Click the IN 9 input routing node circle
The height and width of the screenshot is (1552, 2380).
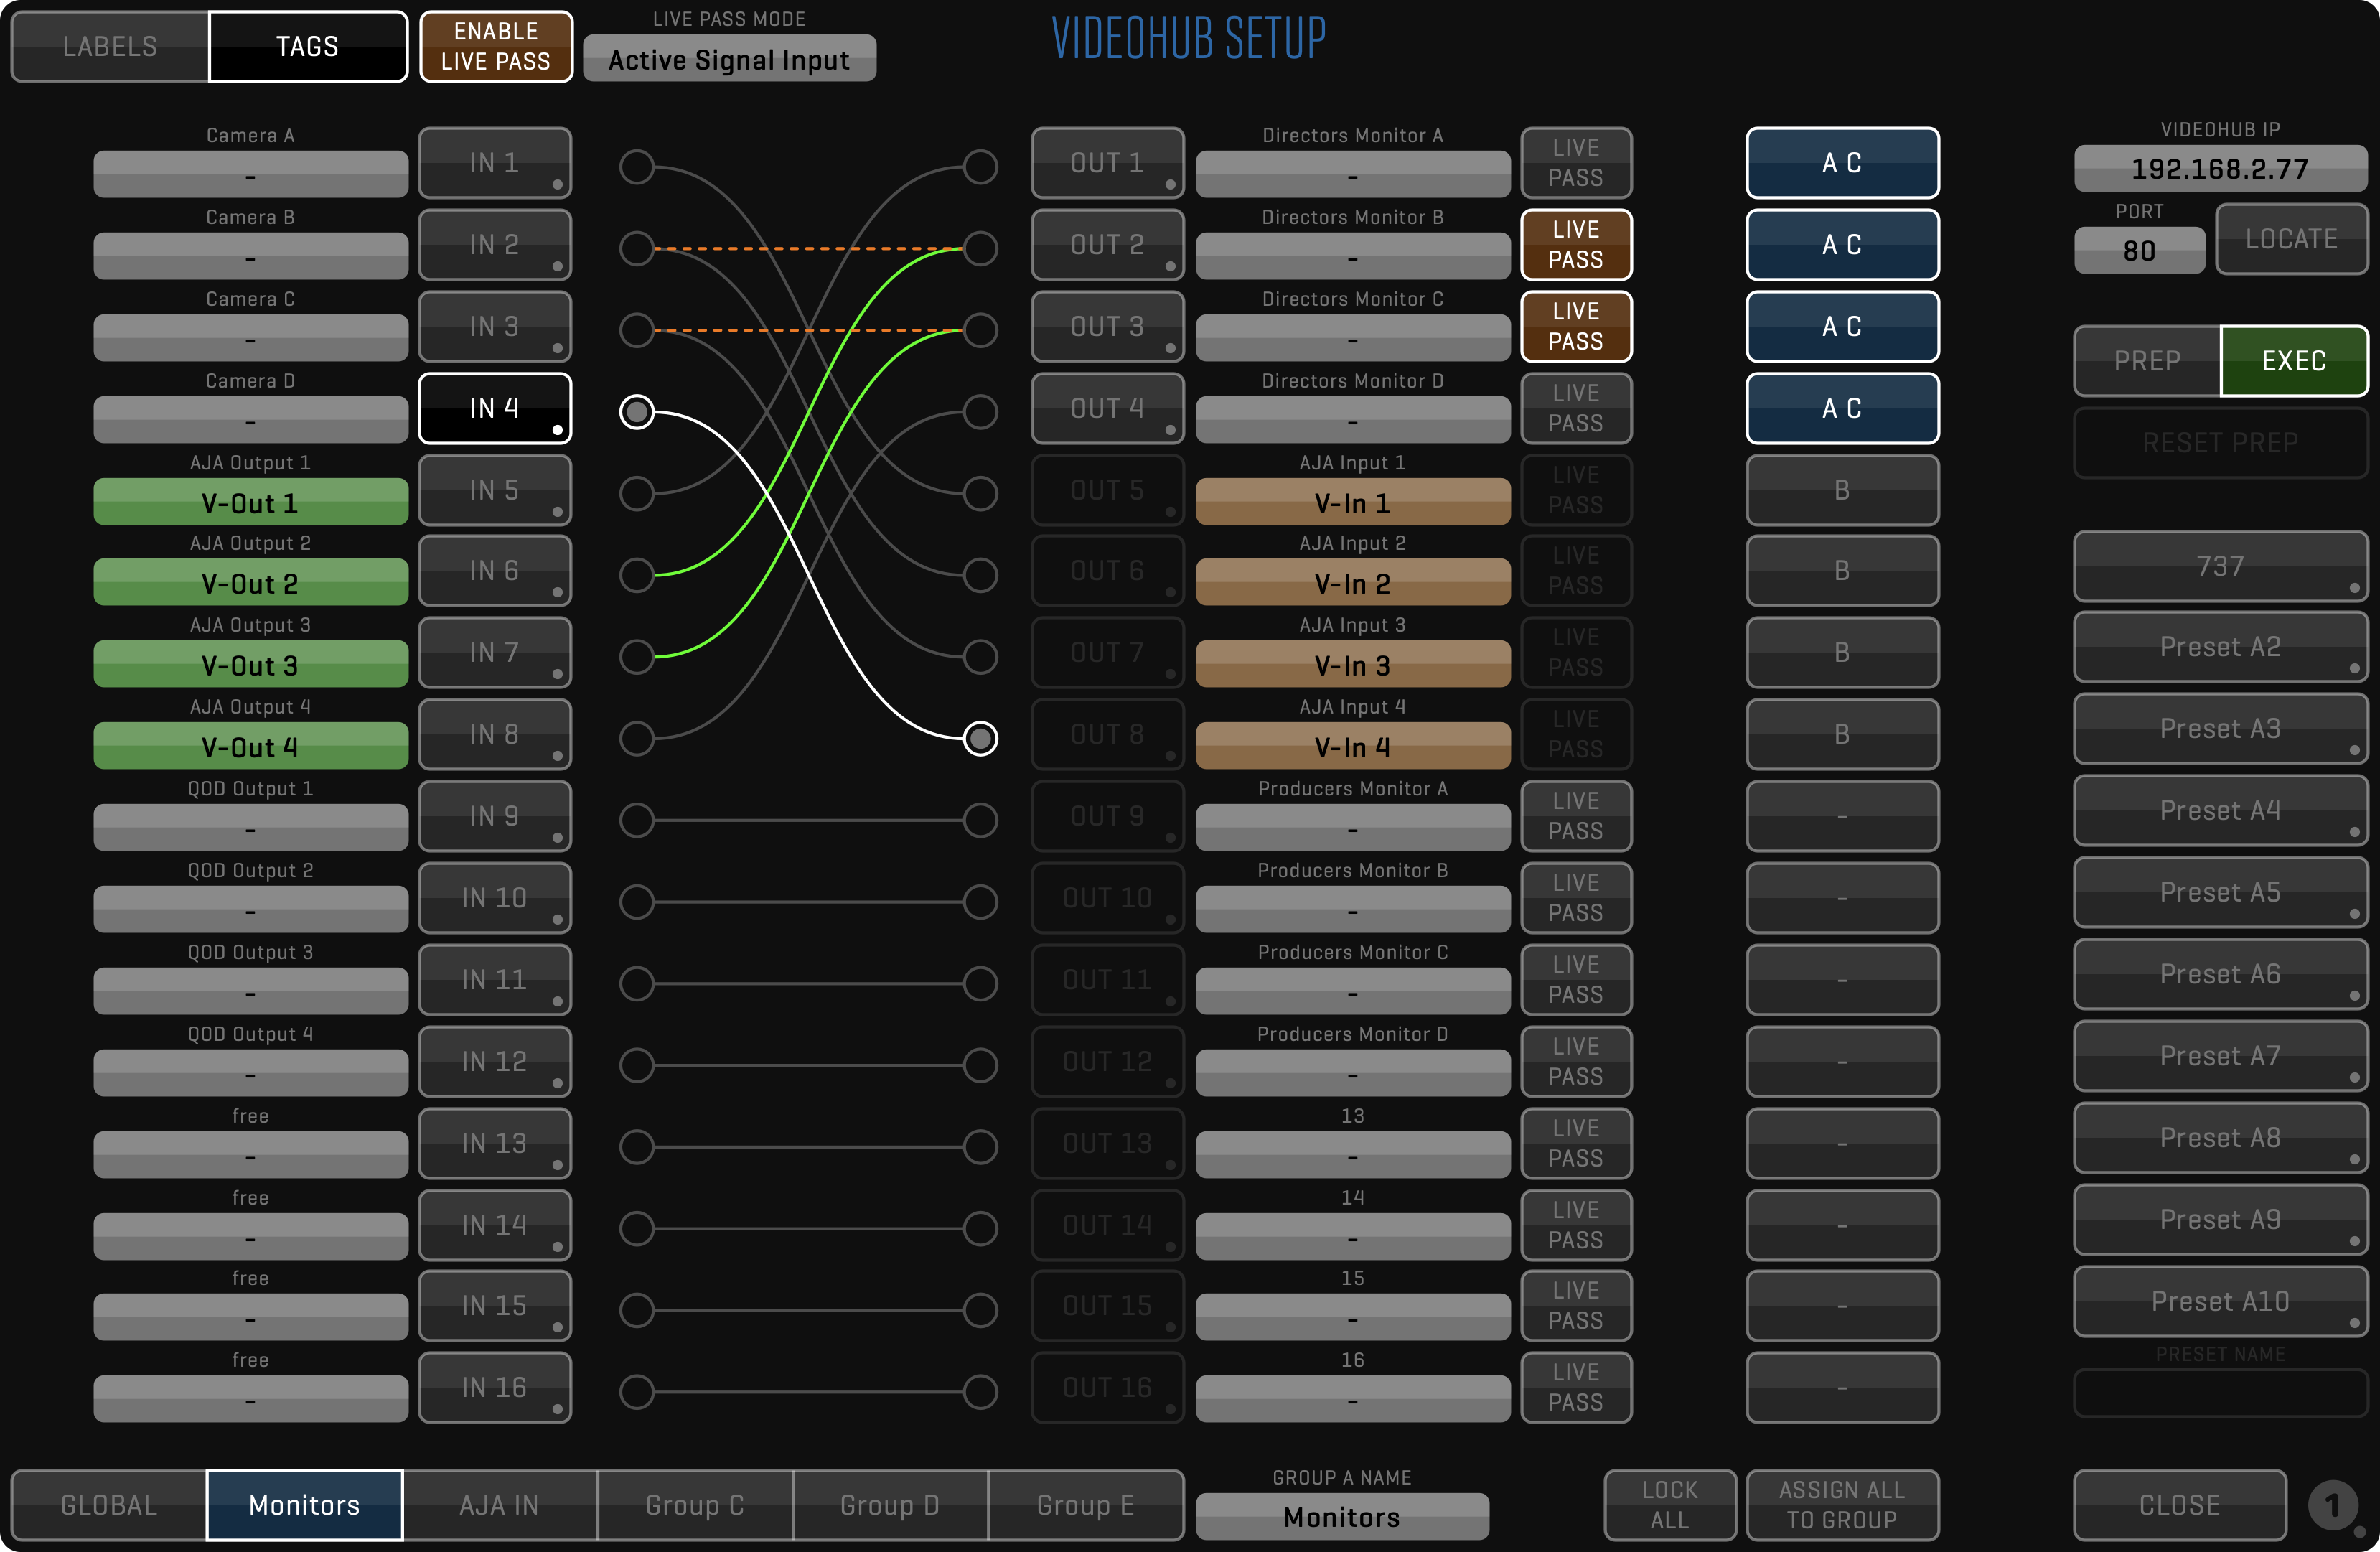point(636,820)
